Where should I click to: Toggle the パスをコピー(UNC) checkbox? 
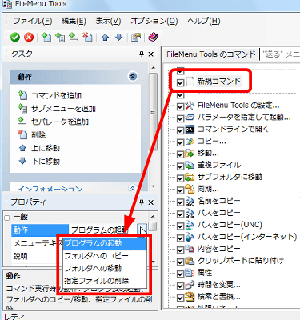(181, 226)
